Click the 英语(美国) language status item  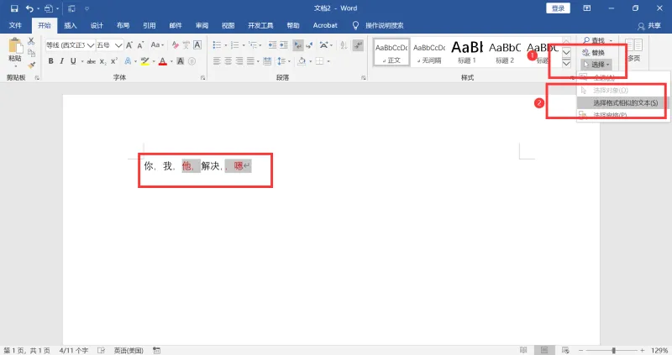pos(129,350)
